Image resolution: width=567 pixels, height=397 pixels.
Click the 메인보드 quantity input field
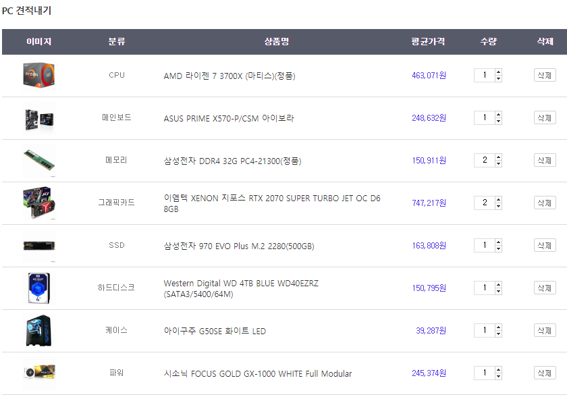[485, 118]
